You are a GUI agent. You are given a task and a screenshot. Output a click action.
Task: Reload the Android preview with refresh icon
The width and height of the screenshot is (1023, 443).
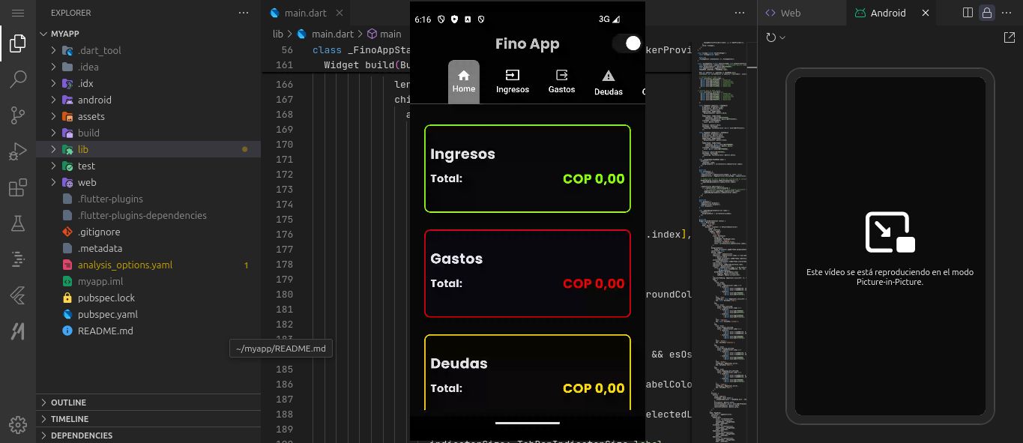tap(772, 37)
